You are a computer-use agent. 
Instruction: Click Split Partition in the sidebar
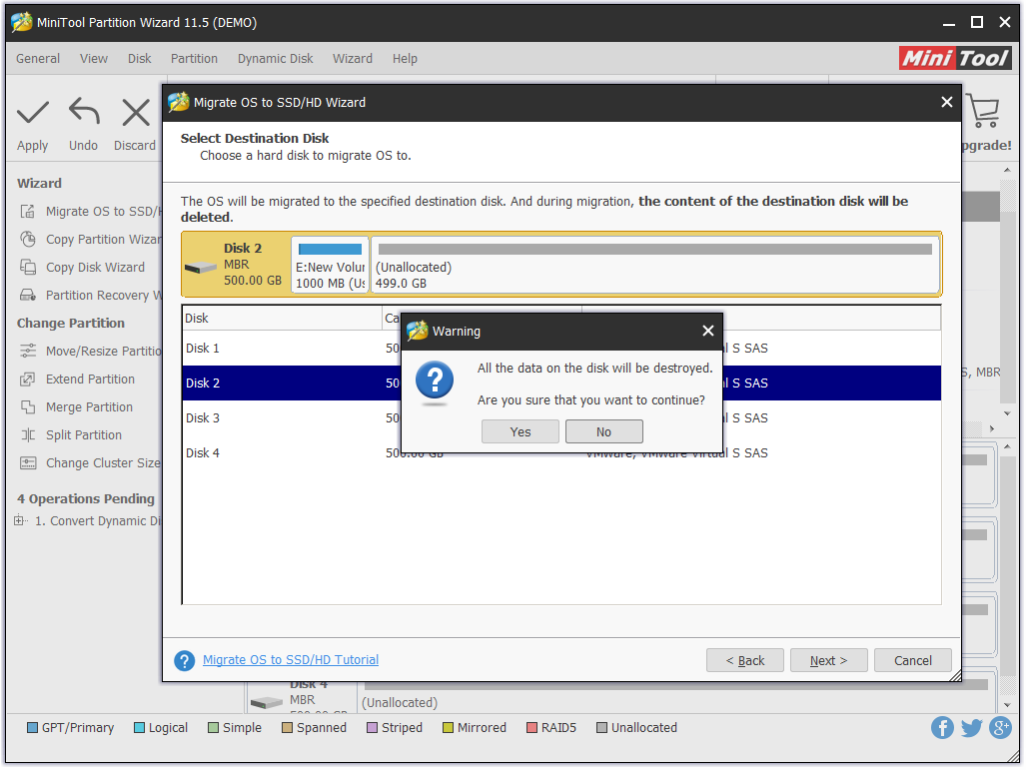click(84, 435)
